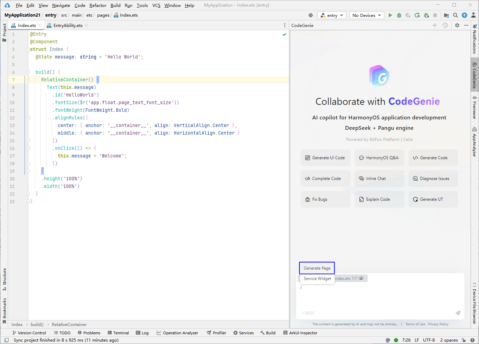Open the user account icon
479x344 pixels.
pyautogui.click(x=473, y=15)
